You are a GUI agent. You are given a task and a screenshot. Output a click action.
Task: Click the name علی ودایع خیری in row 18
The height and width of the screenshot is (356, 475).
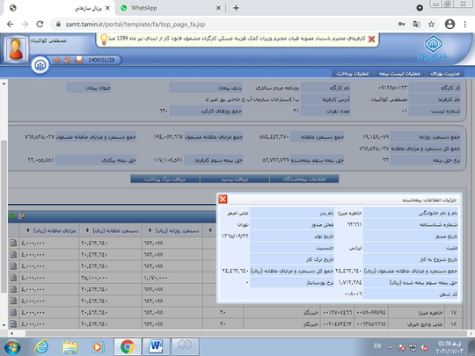(x=425, y=323)
